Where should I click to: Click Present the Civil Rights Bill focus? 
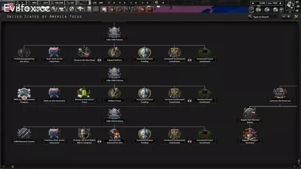click(x=84, y=134)
